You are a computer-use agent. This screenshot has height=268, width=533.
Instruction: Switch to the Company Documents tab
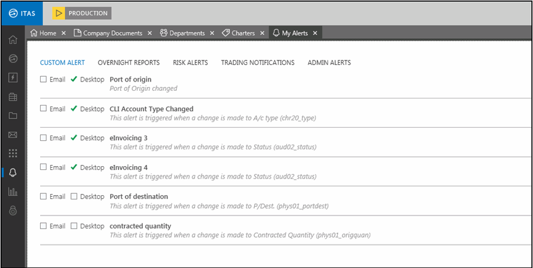coord(113,33)
